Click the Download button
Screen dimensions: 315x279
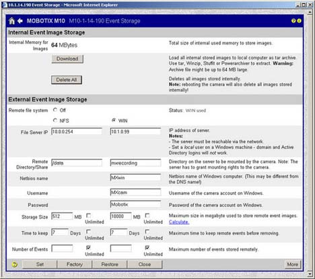[x=67, y=59]
